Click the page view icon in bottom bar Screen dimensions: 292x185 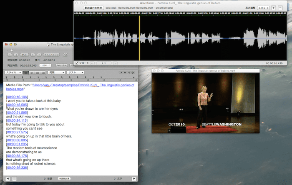pyautogui.click(x=14, y=179)
